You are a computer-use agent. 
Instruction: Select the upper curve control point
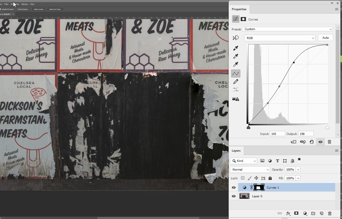[x=294, y=62]
